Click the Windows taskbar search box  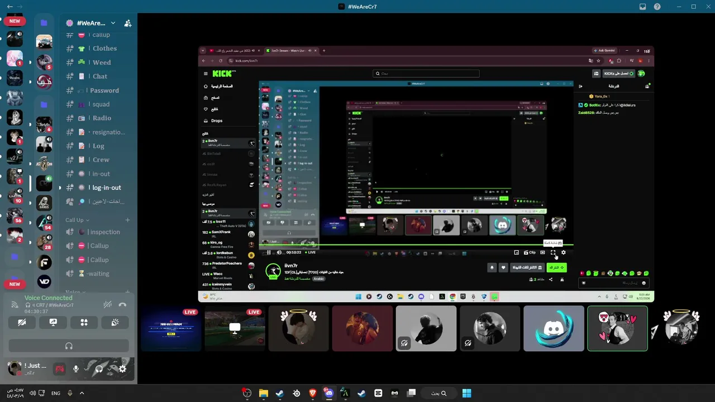438,393
